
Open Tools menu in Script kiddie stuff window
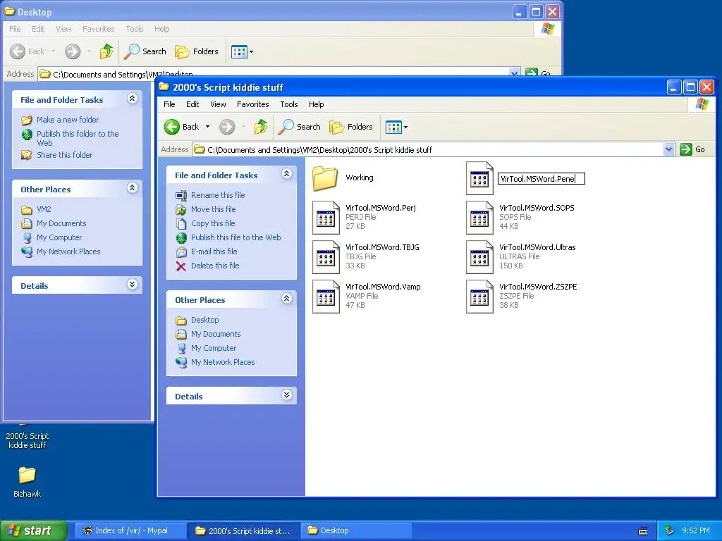pyautogui.click(x=288, y=104)
